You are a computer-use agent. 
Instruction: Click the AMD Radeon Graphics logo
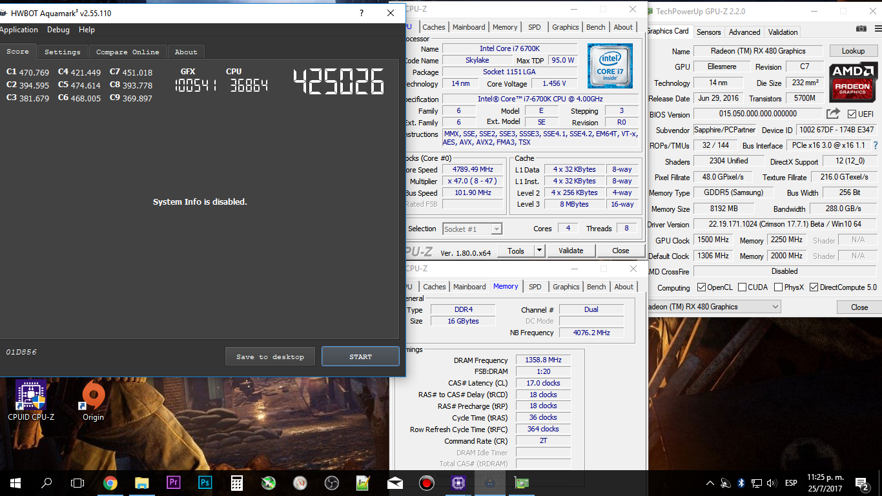(852, 83)
